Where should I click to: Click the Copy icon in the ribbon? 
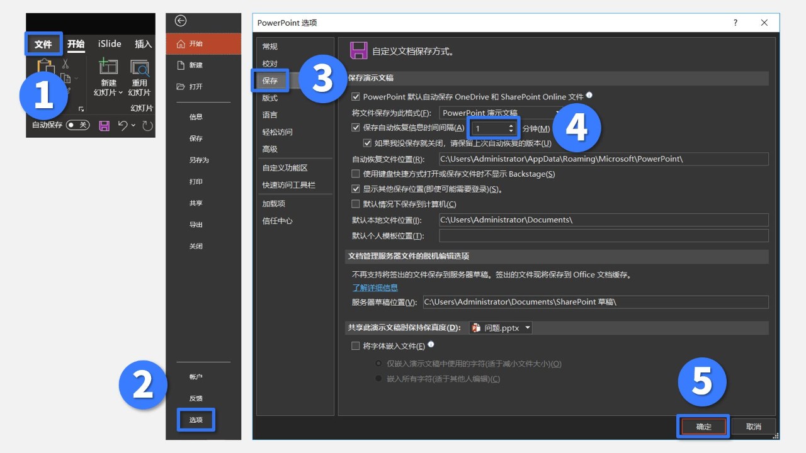coord(67,78)
